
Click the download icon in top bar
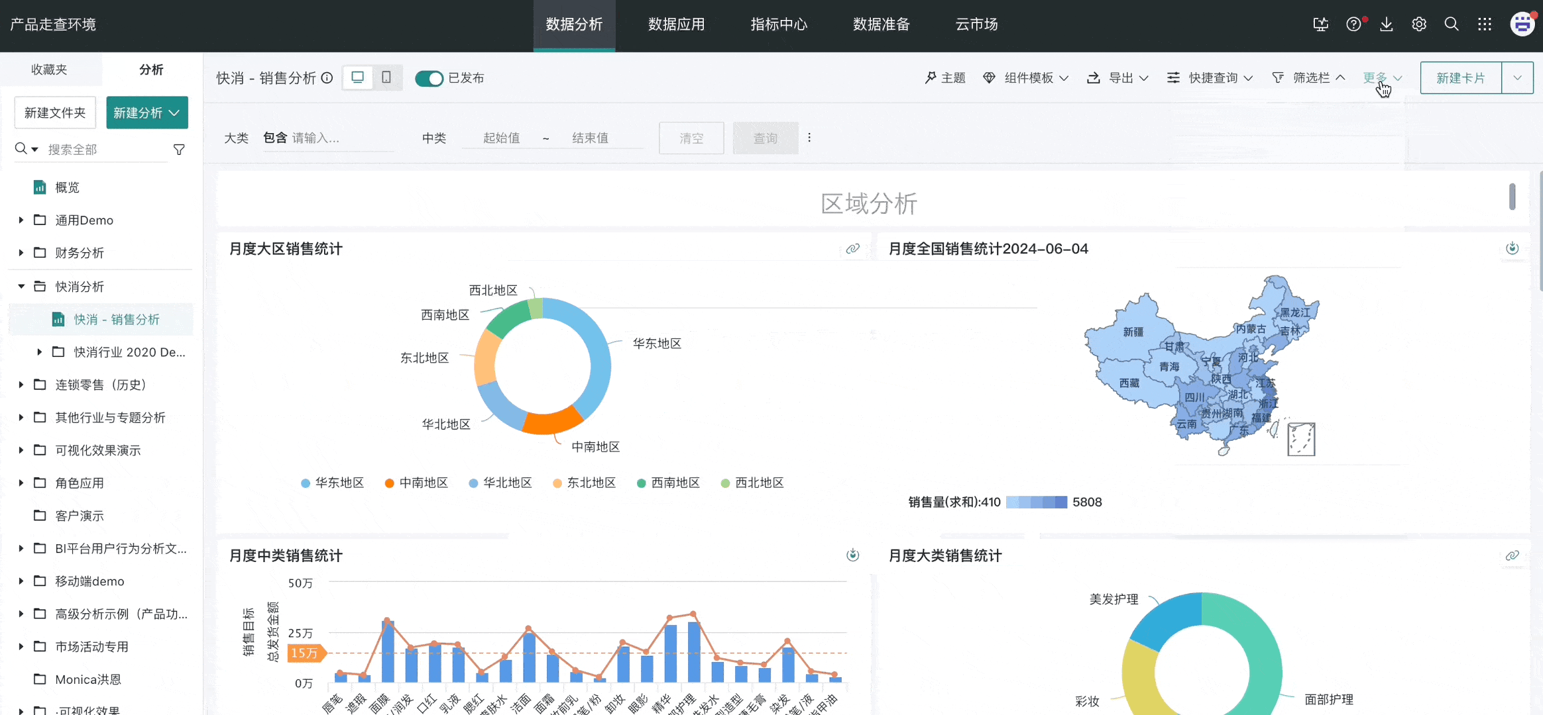click(1387, 24)
